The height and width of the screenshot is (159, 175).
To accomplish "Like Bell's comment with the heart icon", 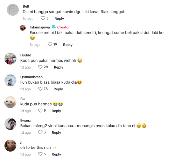I will [x=43, y=18].
